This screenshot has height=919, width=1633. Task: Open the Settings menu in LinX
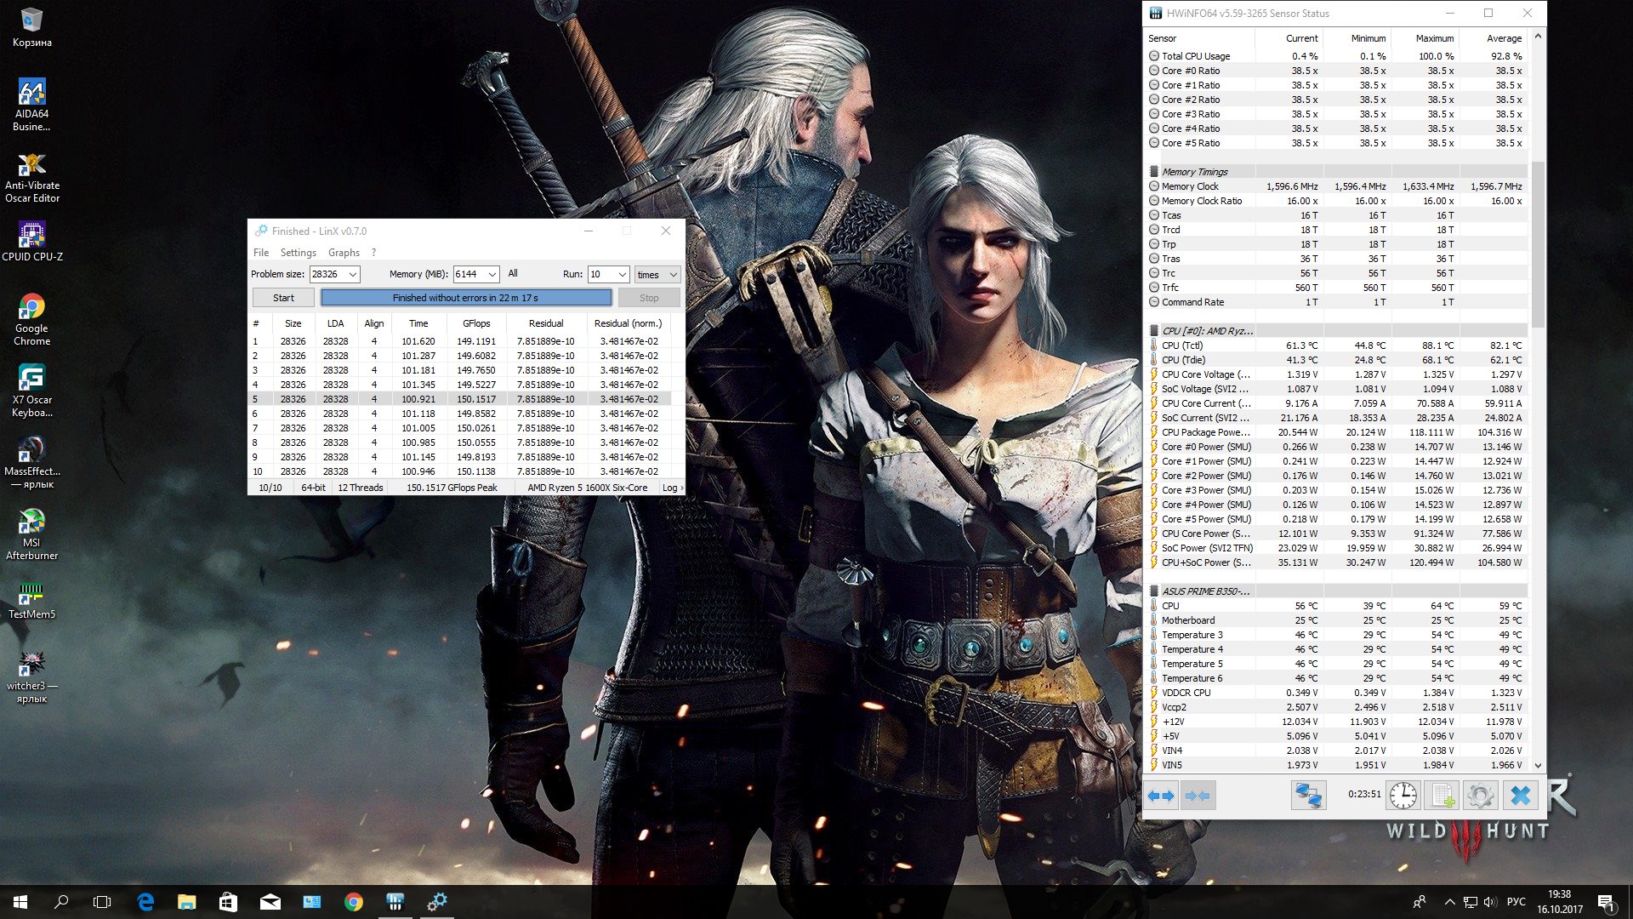tap(298, 253)
